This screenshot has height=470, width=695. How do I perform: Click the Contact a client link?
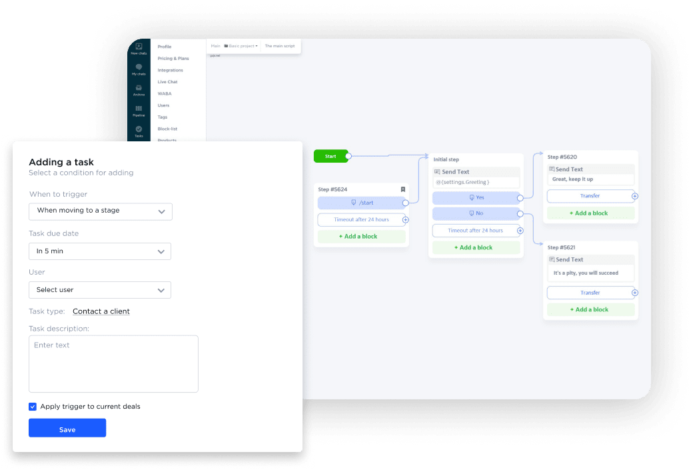tap(101, 311)
